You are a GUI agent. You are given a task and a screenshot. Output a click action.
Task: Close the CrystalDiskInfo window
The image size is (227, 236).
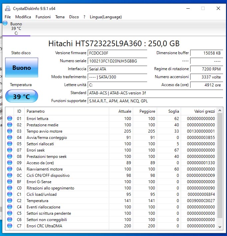click(218, 8)
